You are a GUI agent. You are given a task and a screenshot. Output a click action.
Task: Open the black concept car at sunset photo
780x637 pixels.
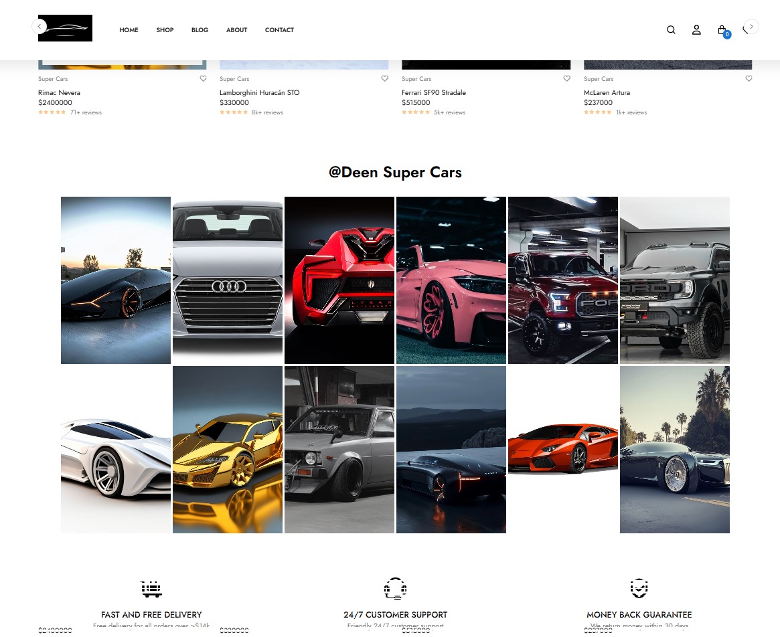click(116, 280)
